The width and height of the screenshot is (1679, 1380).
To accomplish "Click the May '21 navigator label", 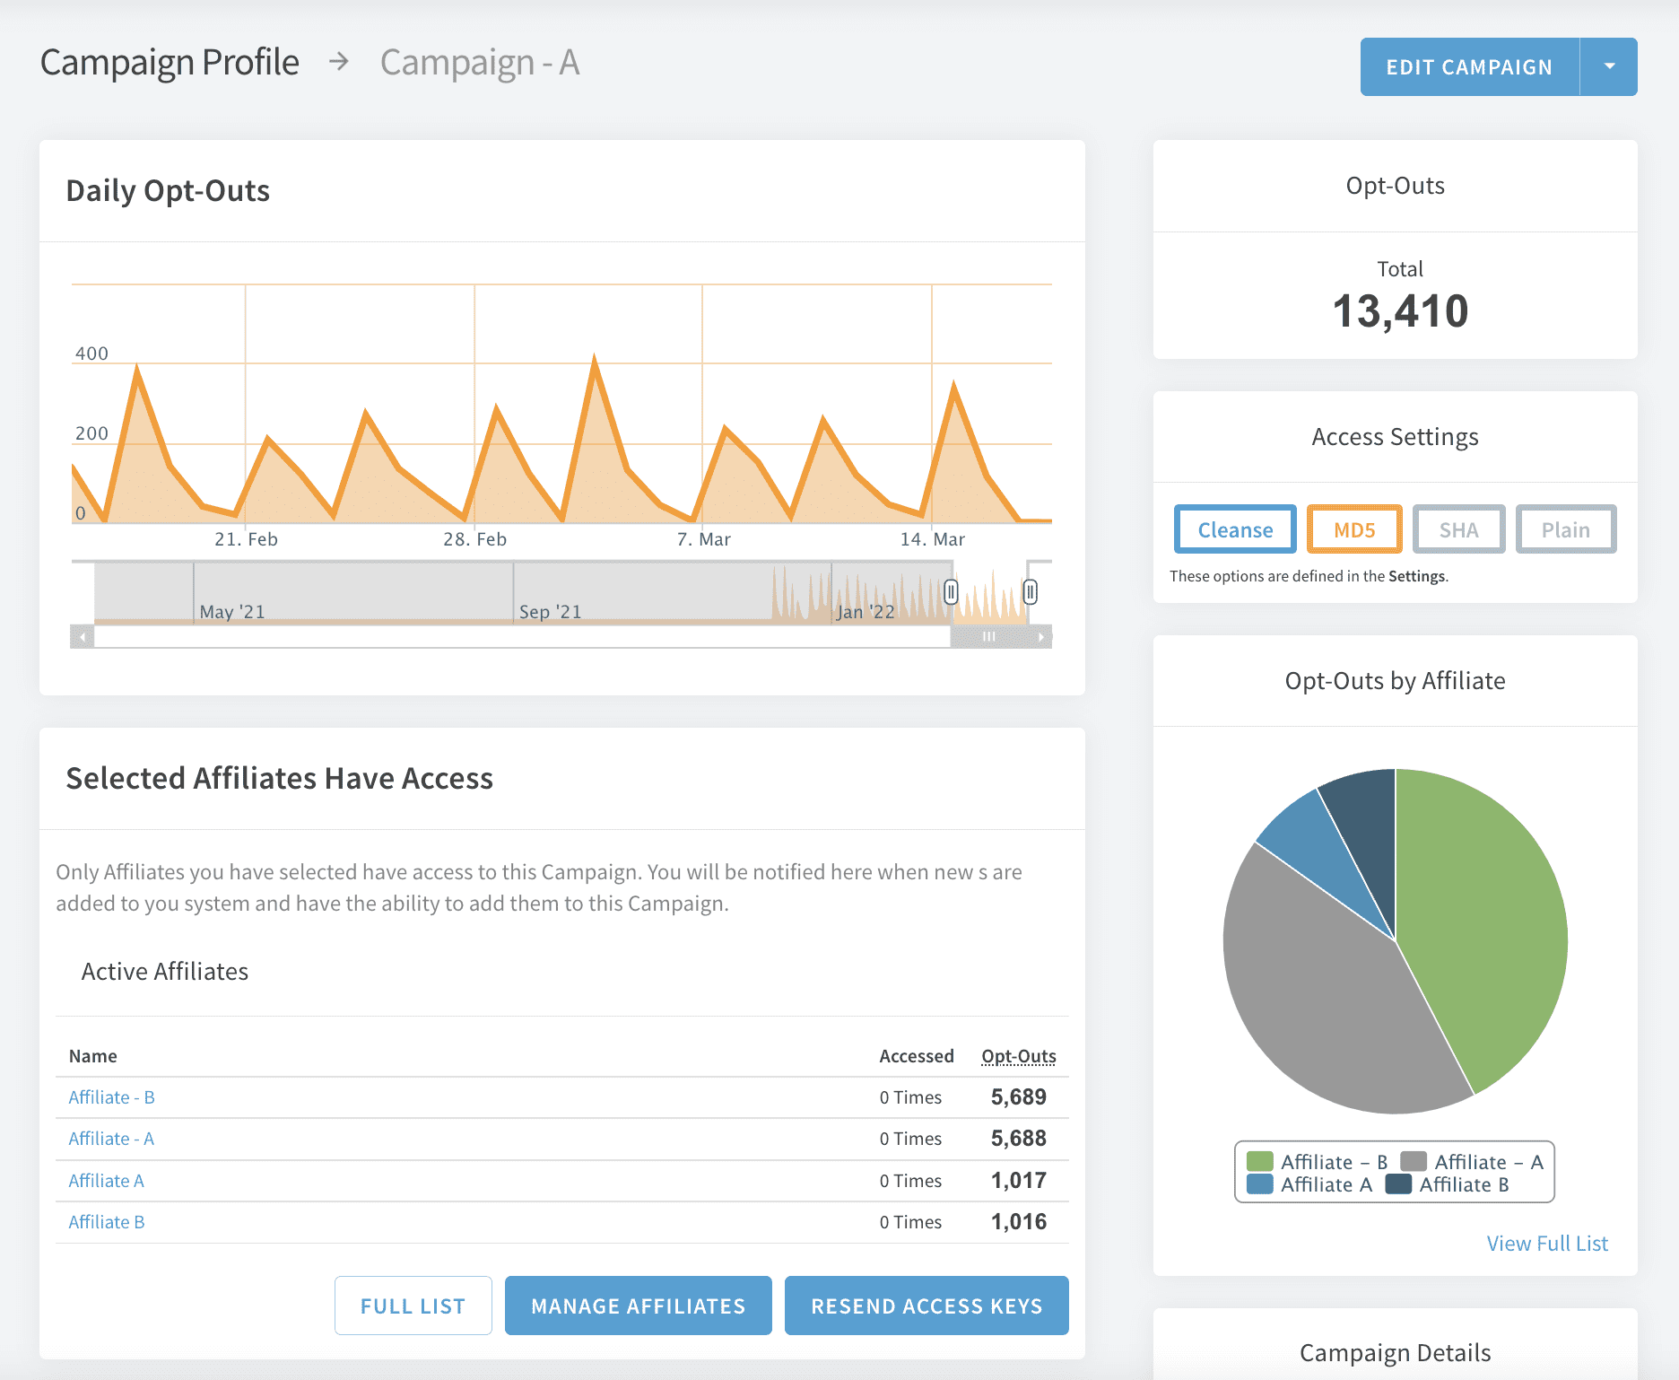I will tap(232, 612).
